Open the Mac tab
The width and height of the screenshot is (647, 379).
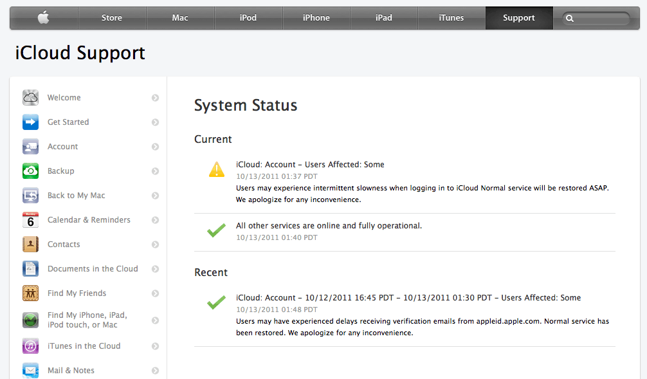point(180,18)
